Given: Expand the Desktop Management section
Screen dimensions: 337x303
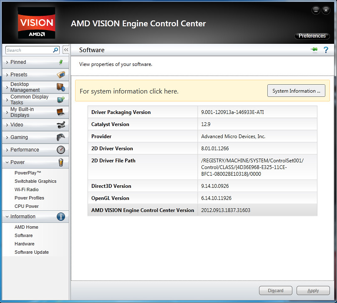Looking at the screenshot, I should (x=35, y=87).
